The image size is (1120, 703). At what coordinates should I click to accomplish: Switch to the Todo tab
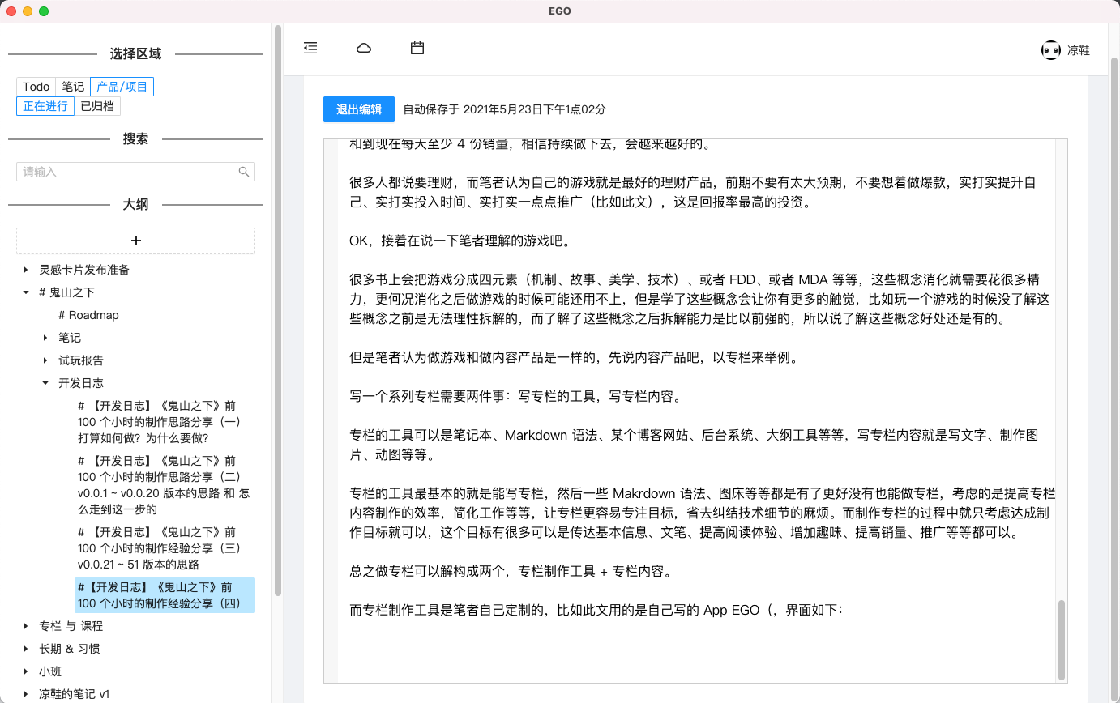point(36,87)
